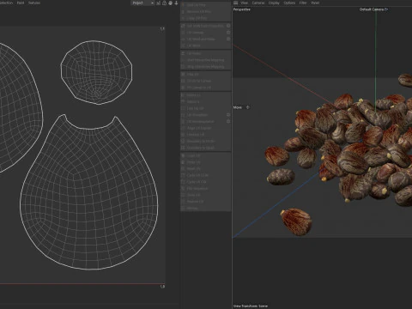Open the Project dropdown in UV editor
The image size is (412, 309).
point(142,3)
